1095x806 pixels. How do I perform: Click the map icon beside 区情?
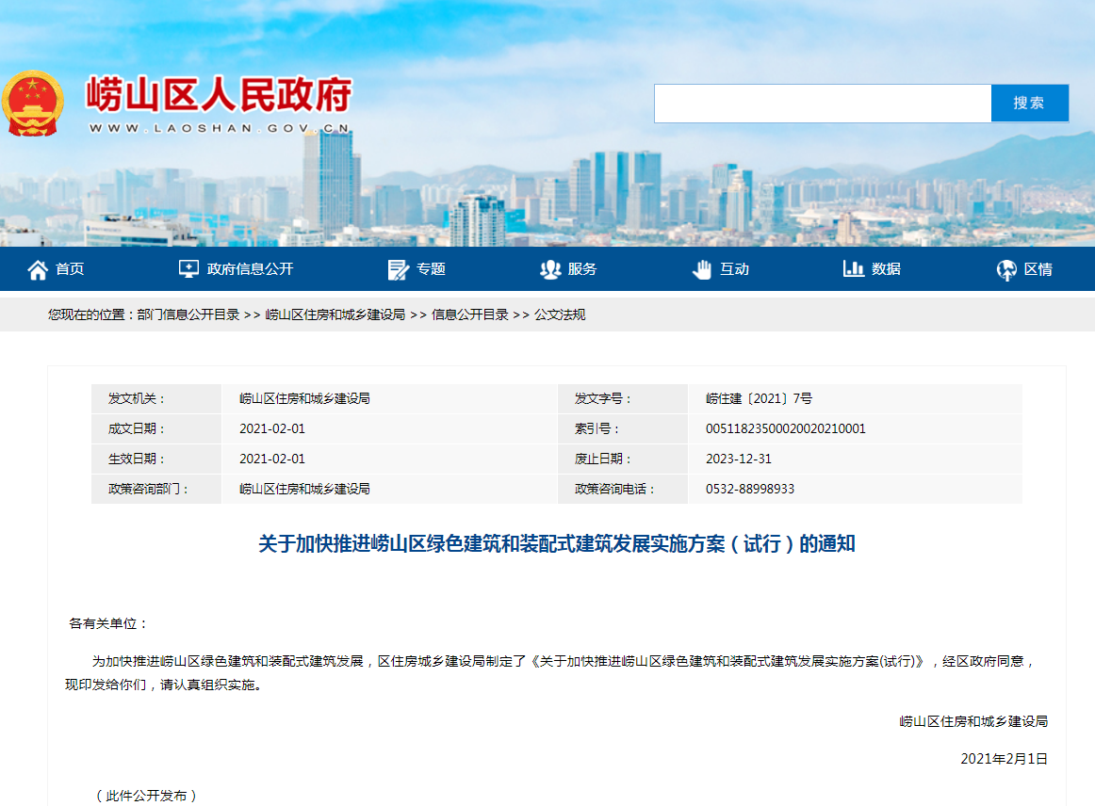(x=1006, y=269)
